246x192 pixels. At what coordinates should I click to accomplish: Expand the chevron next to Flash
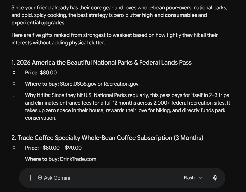(x=201, y=178)
